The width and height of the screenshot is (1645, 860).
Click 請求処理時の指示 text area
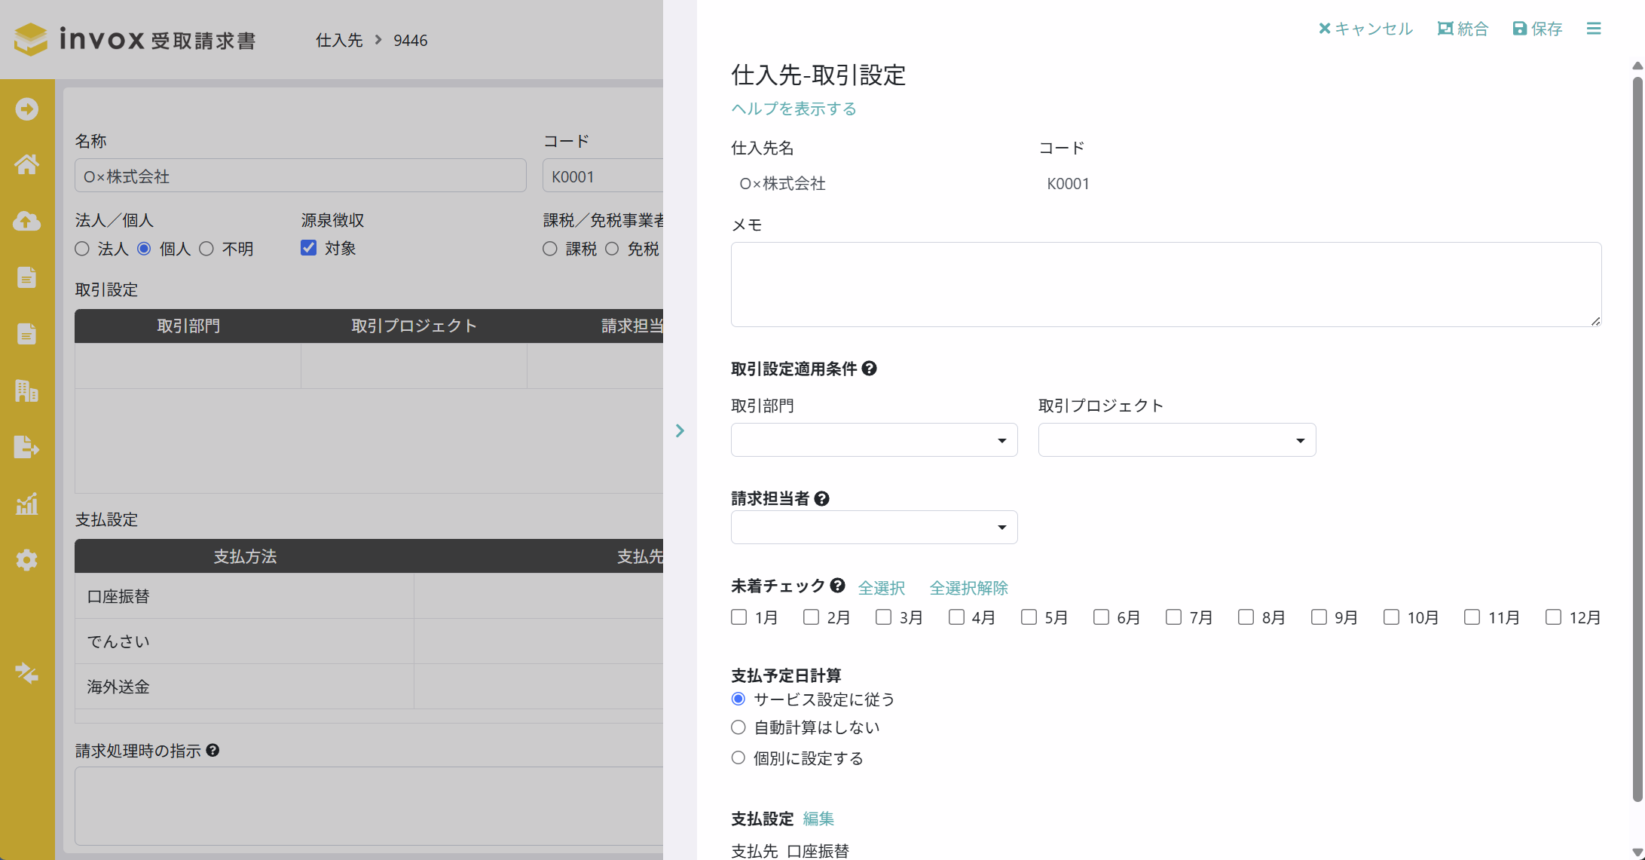pyautogui.click(x=368, y=806)
